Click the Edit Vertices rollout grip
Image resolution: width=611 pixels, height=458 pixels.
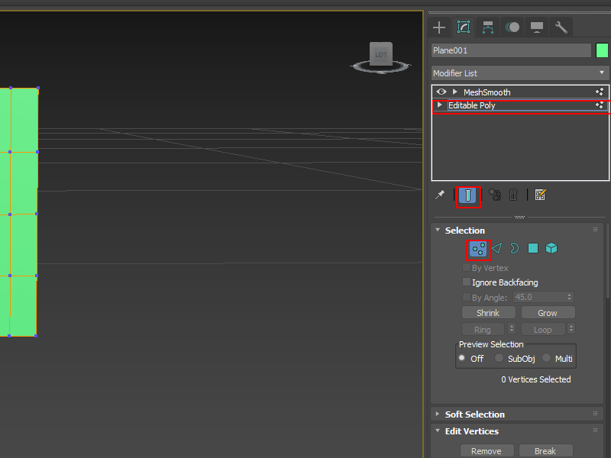[595, 430]
